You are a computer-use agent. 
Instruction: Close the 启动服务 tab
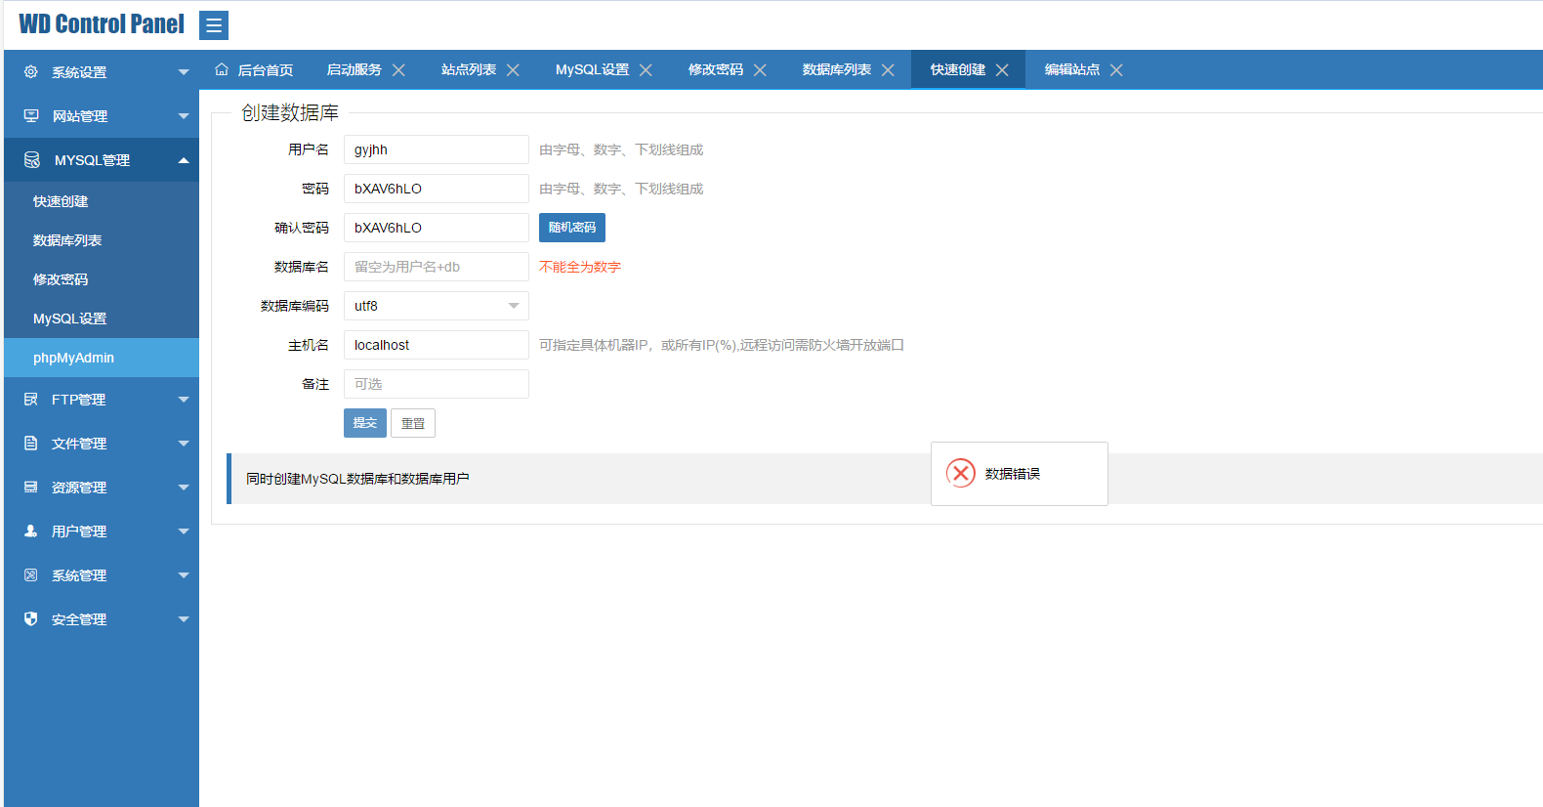(398, 70)
